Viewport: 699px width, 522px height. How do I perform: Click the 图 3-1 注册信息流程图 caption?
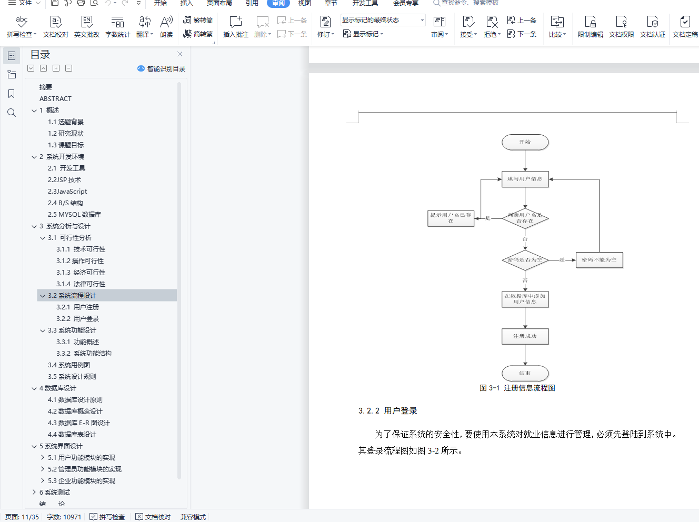point(517,388)
